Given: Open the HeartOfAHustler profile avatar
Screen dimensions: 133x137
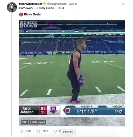Looking at the screenshot, I should click(12, 7).
